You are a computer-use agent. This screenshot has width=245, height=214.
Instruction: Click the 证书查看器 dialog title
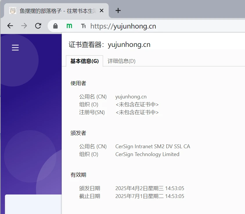coord(109,45)
